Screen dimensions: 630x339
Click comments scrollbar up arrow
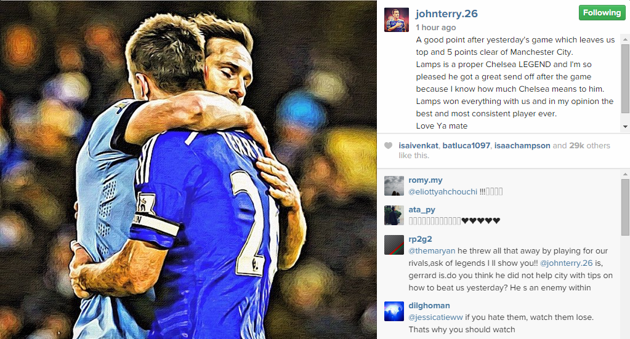pos(625,174)
